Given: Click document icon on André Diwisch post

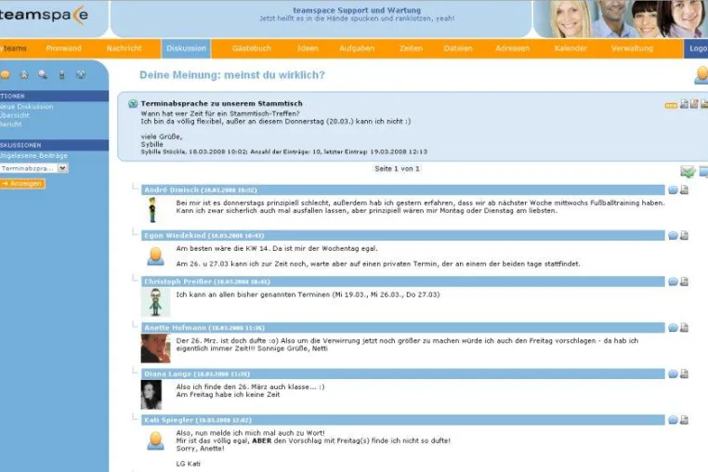Looking at the screenshot, I should click(685, 190).
